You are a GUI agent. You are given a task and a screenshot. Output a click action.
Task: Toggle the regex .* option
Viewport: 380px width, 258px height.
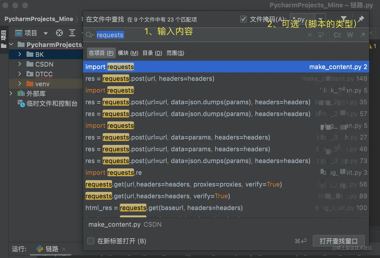[362, 35]
